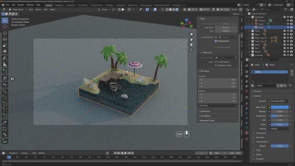Click the Roughness slider
The height and width of the screenshot is (166, 295).
pos(280,116)
